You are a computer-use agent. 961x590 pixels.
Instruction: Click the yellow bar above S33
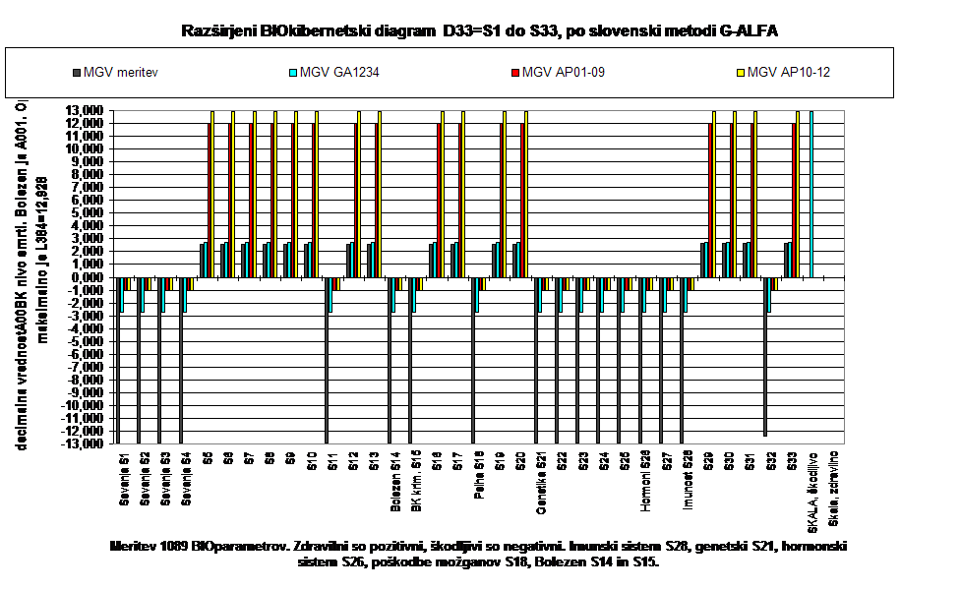click(798, 195)
